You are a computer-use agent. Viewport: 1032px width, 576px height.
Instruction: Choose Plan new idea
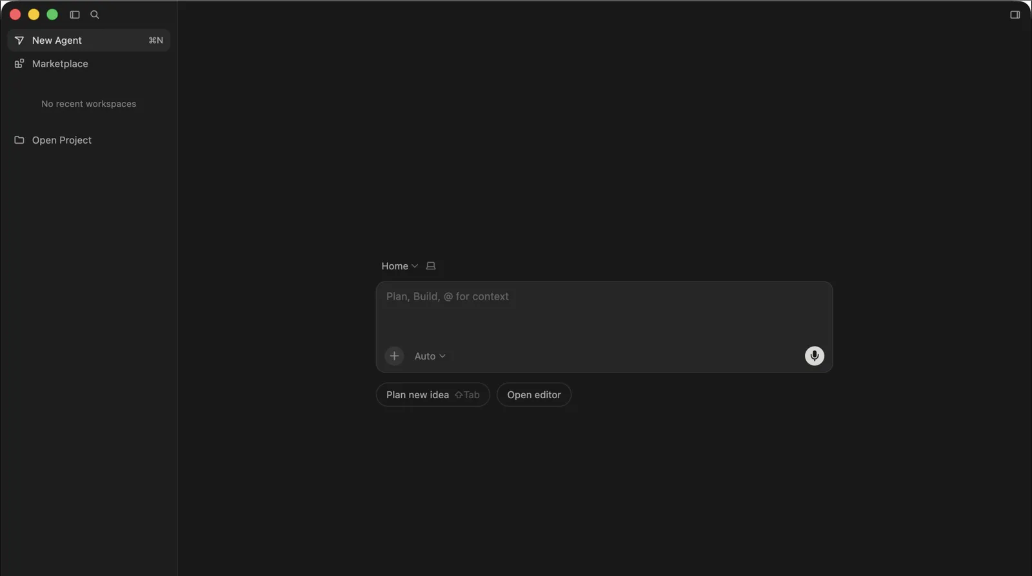(x=433, y=395)
